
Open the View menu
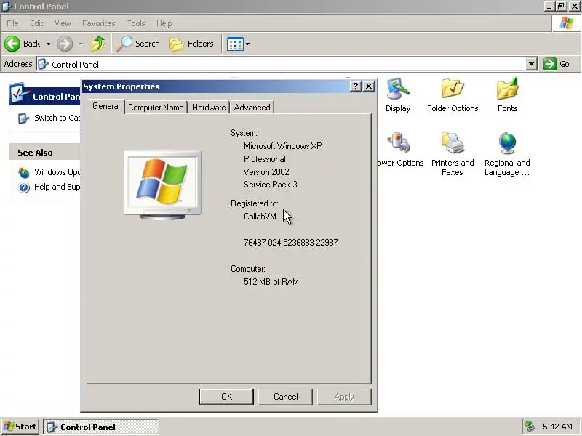pyautogui.click(x=63, y=23)
